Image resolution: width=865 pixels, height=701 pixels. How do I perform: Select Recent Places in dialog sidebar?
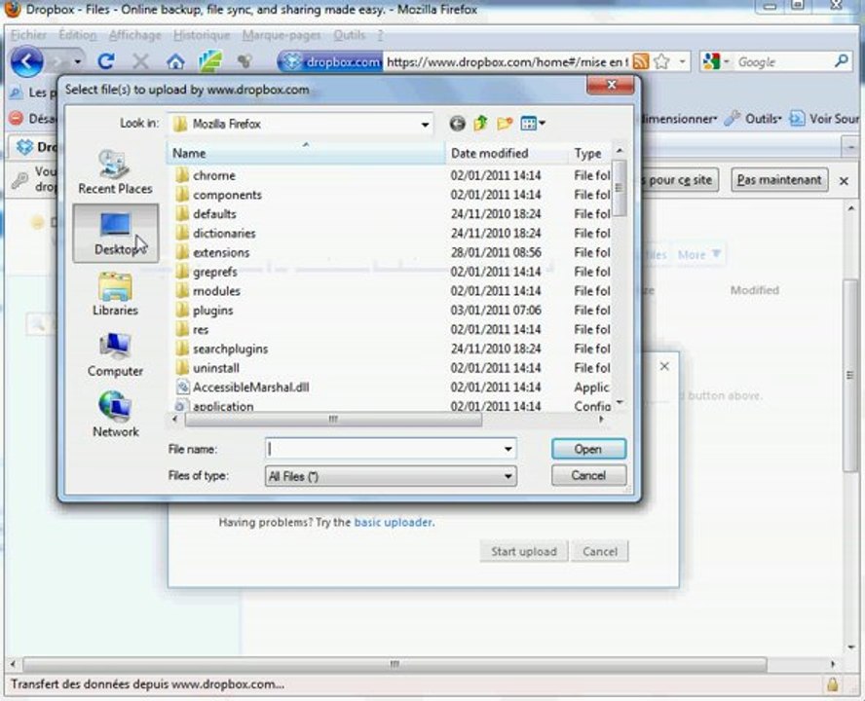tap(115, 172)
